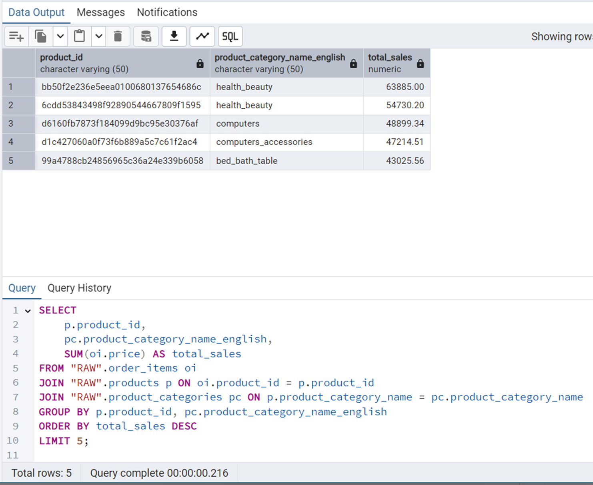Select row 3 by its row number

[x=11, y=124]
